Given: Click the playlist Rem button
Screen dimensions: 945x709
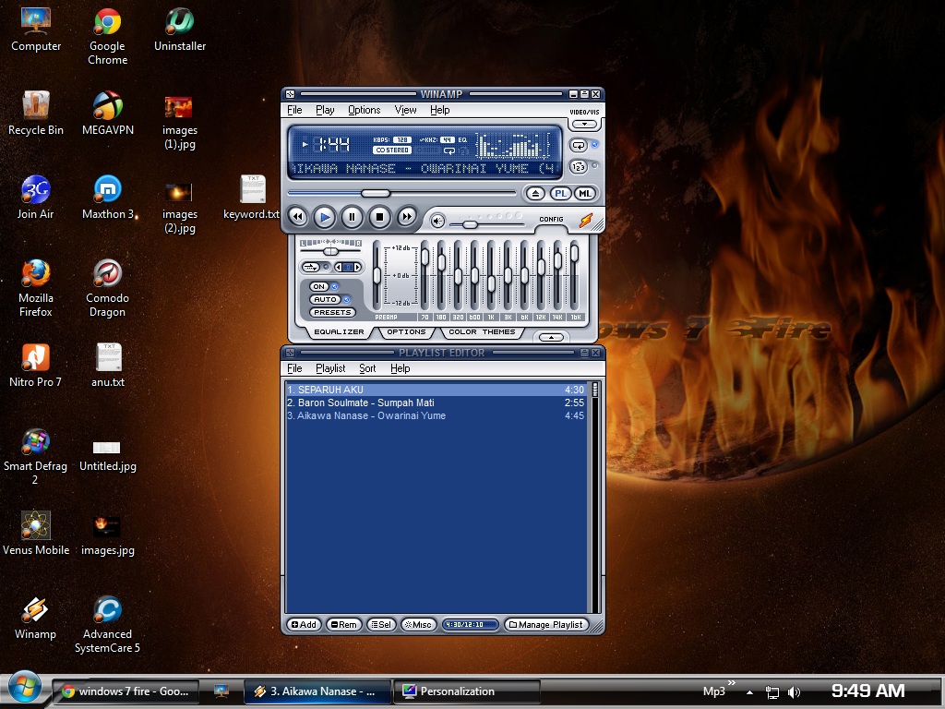Looking at the screenshot, I should pos(343,625).
